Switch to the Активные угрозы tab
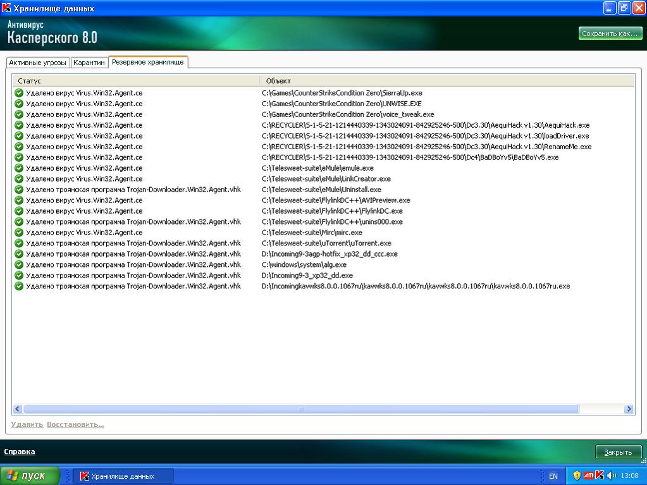The width and height of the screenshot is (647, 485). (x=38, y=63)
